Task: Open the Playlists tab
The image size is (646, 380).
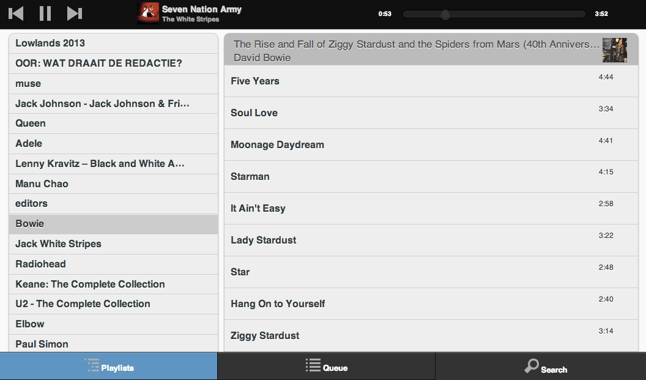Action: pyautogui.click(x=109, y=367)
